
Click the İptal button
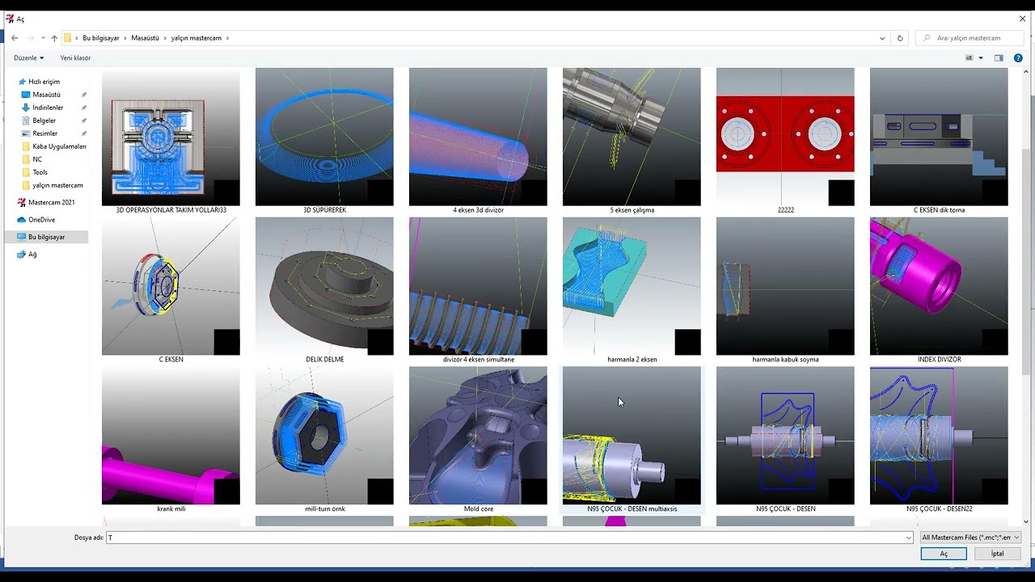coord(998,554)
